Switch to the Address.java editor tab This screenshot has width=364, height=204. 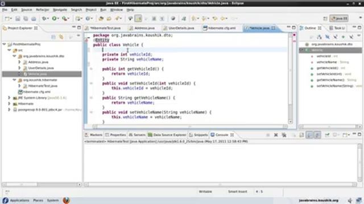pos(142,28)
